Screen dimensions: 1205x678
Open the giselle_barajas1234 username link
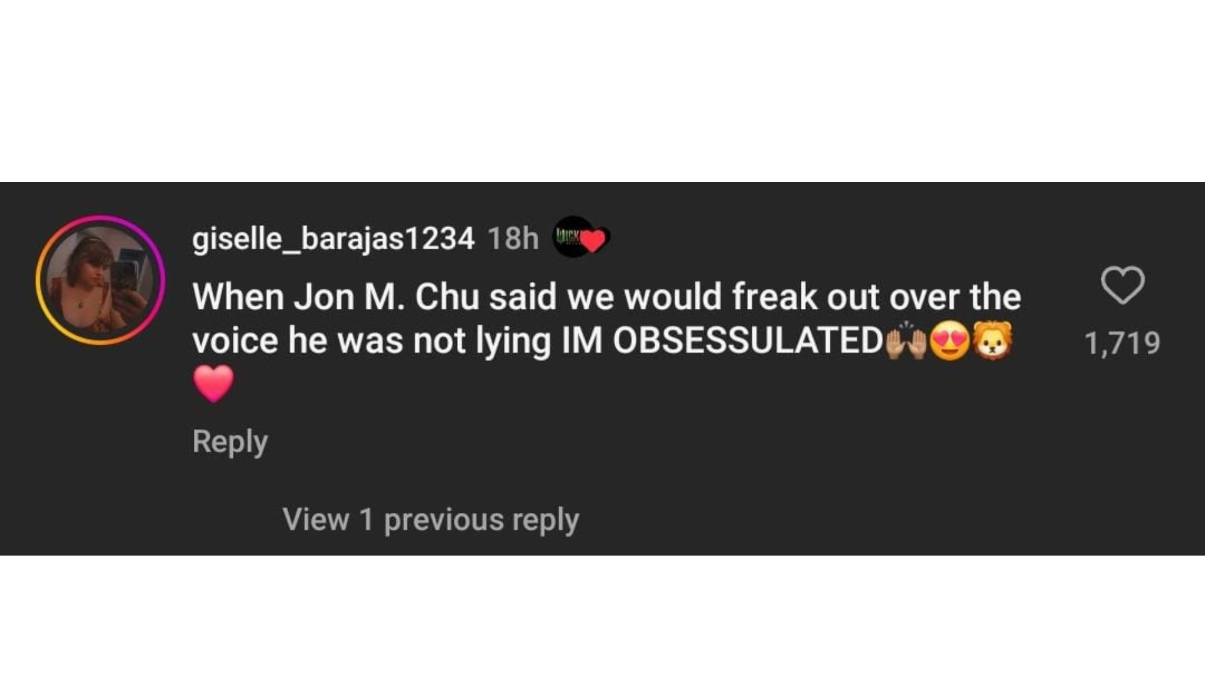[x=333, y=239]
